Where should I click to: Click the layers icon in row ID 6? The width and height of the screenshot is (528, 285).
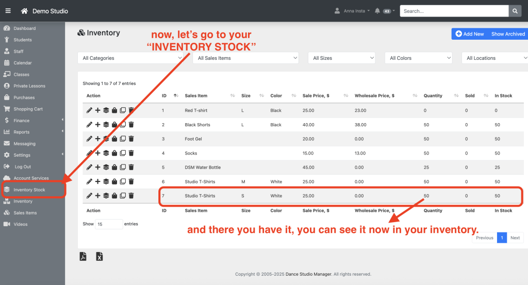coord(106,181)
